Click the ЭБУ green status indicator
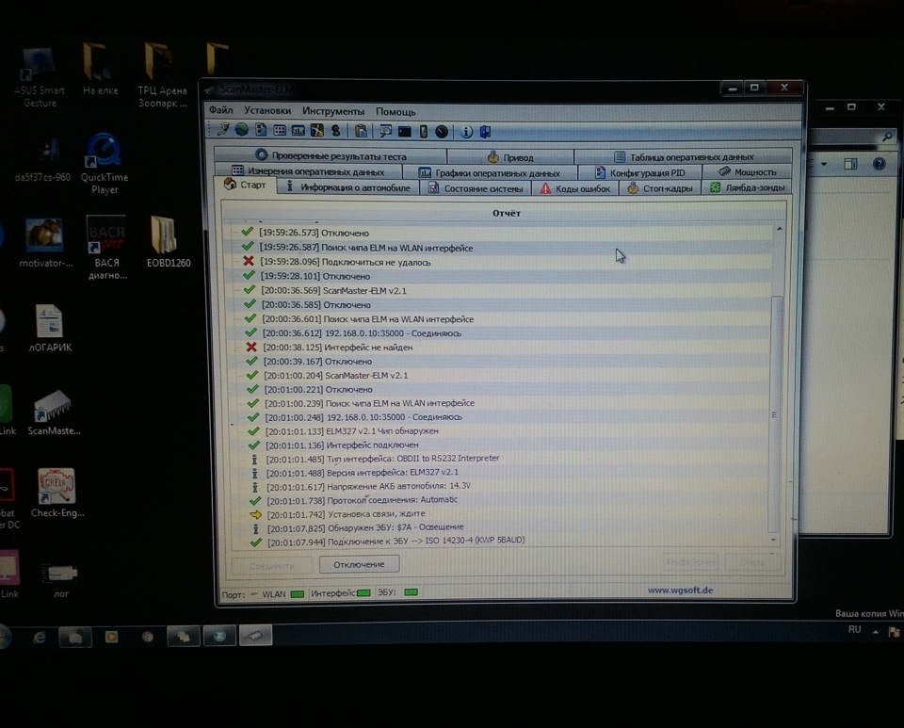 412,592
